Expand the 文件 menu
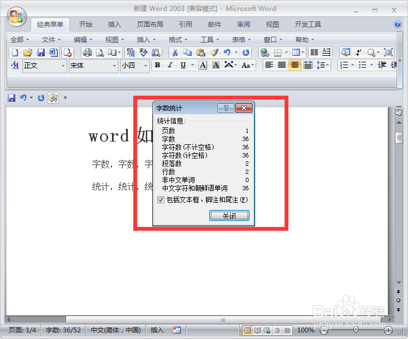 coord(51,39)
